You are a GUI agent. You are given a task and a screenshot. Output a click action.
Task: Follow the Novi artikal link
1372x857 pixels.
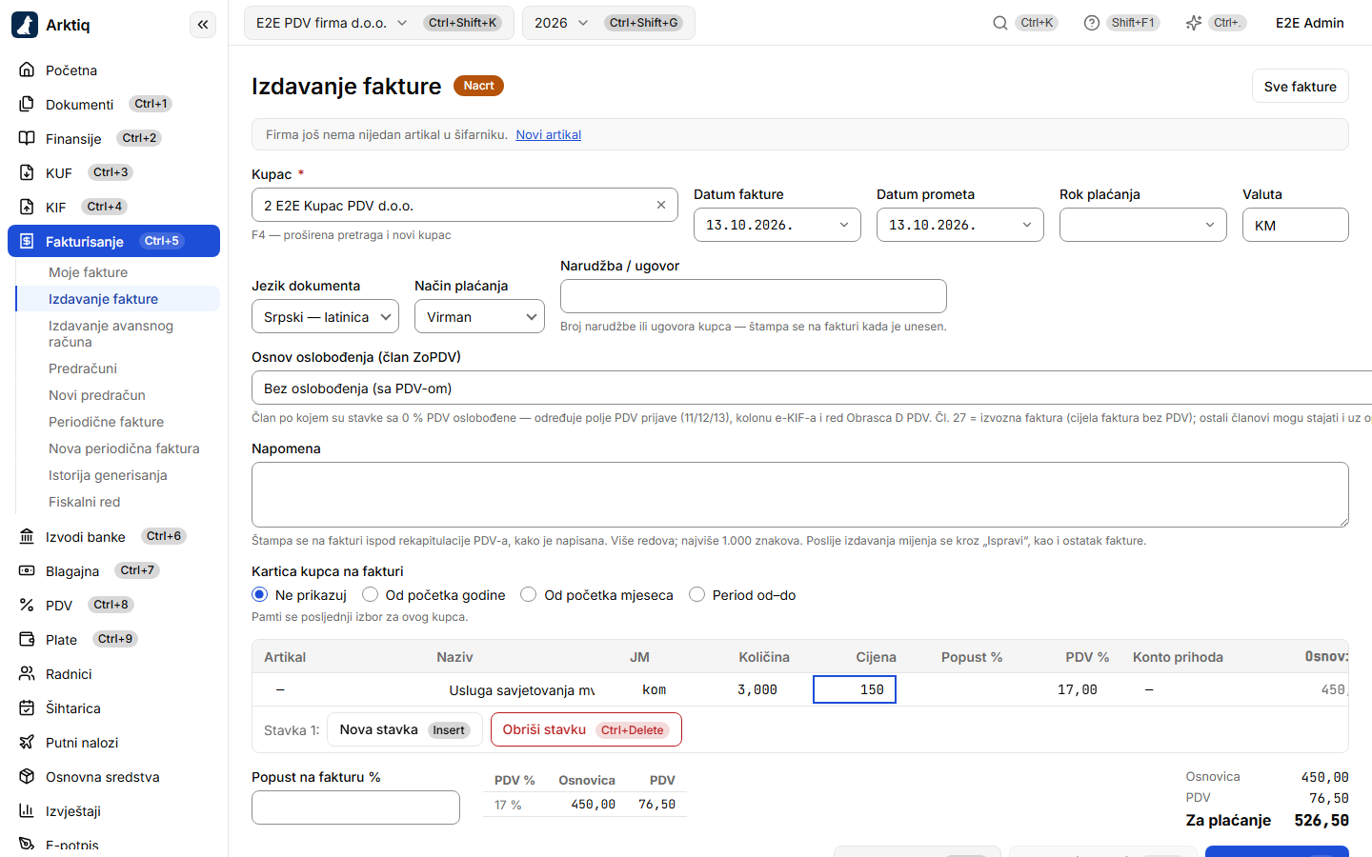[x=549, y=134]
